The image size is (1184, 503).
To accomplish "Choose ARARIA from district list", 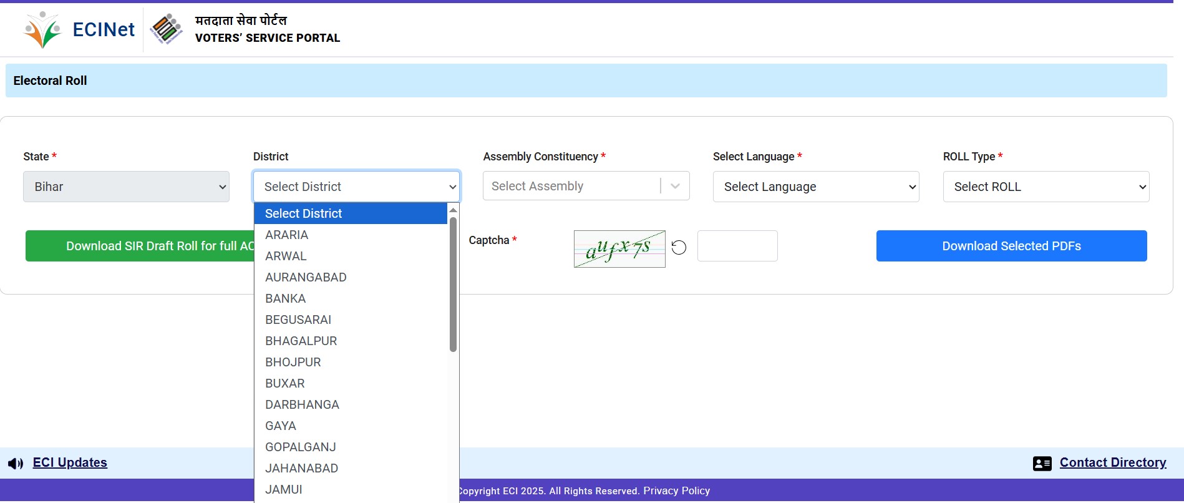I will point(287,235).
